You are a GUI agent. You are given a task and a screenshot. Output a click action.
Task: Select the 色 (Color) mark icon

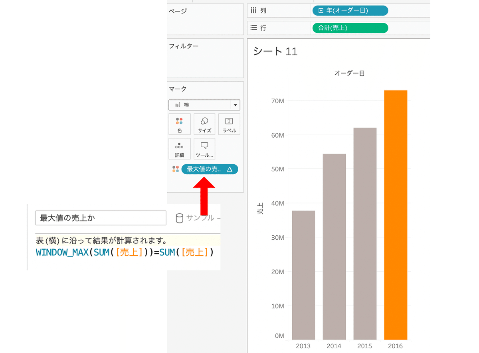(x=179, y=124)
